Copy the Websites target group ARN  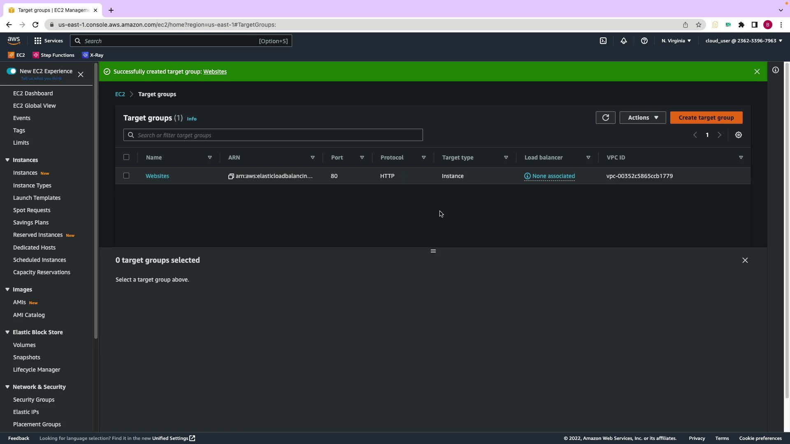tap(231, 176)
